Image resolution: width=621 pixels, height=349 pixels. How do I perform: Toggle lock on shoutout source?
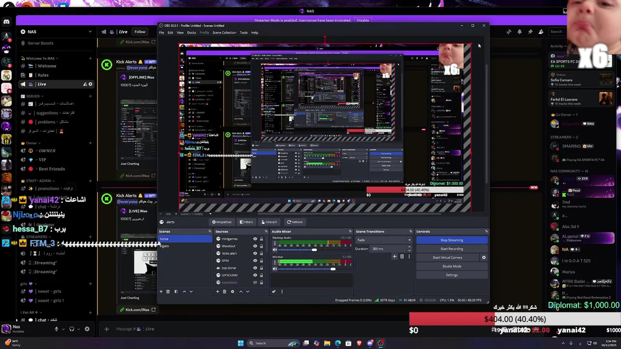click(x=261, y=246)
